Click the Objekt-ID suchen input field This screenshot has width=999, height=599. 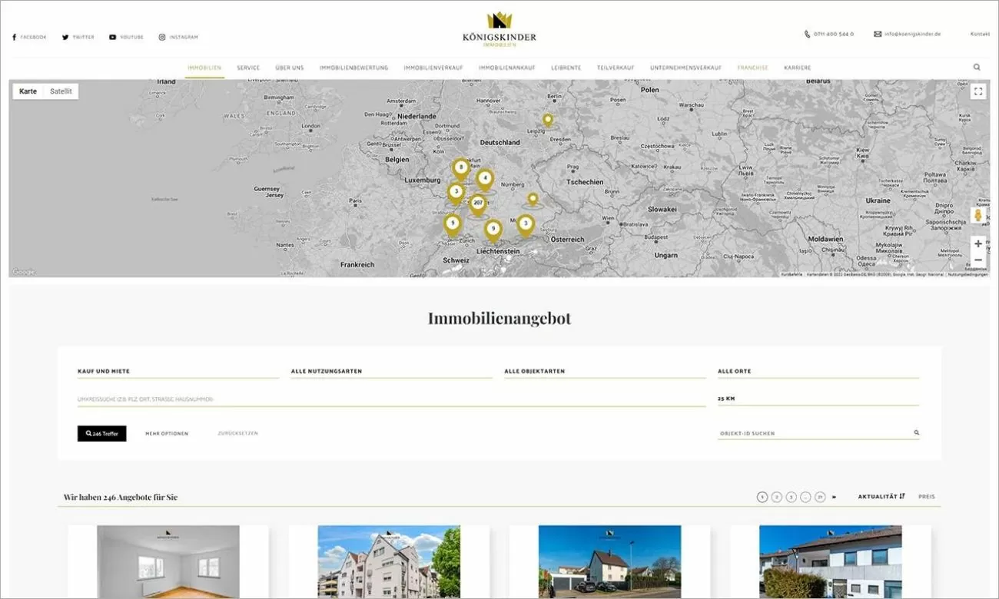[x=807, y=432]
